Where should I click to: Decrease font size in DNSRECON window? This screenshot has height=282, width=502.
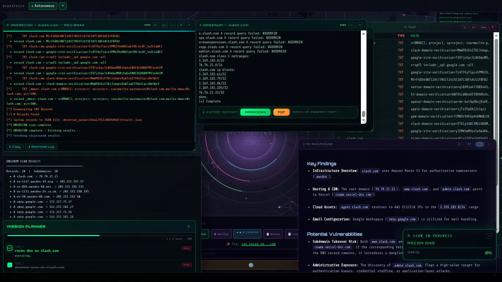pos(156,25)
